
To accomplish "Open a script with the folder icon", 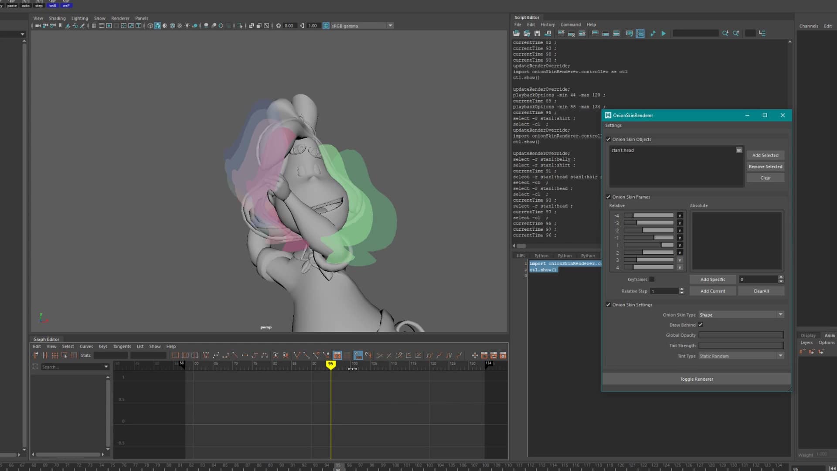I will coord(516,33).
